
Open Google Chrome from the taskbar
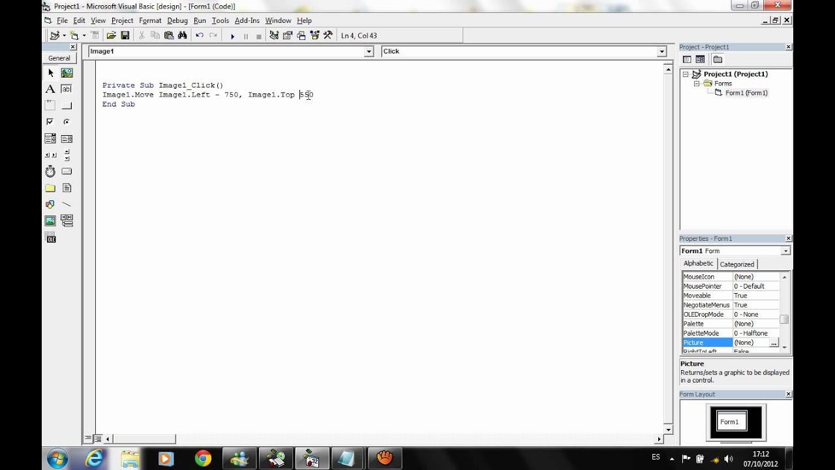[203, 458]
